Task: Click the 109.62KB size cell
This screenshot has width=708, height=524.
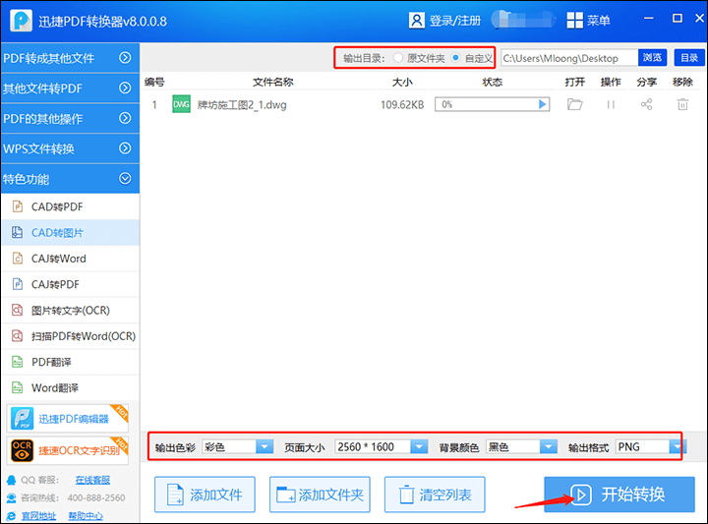Action: (402, 105)
